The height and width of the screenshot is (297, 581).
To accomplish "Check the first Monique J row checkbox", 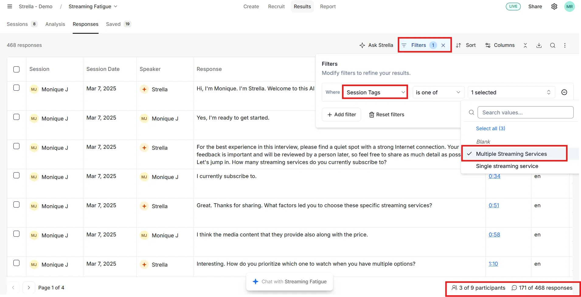I will pyautogui.click(x=16, y=88).
